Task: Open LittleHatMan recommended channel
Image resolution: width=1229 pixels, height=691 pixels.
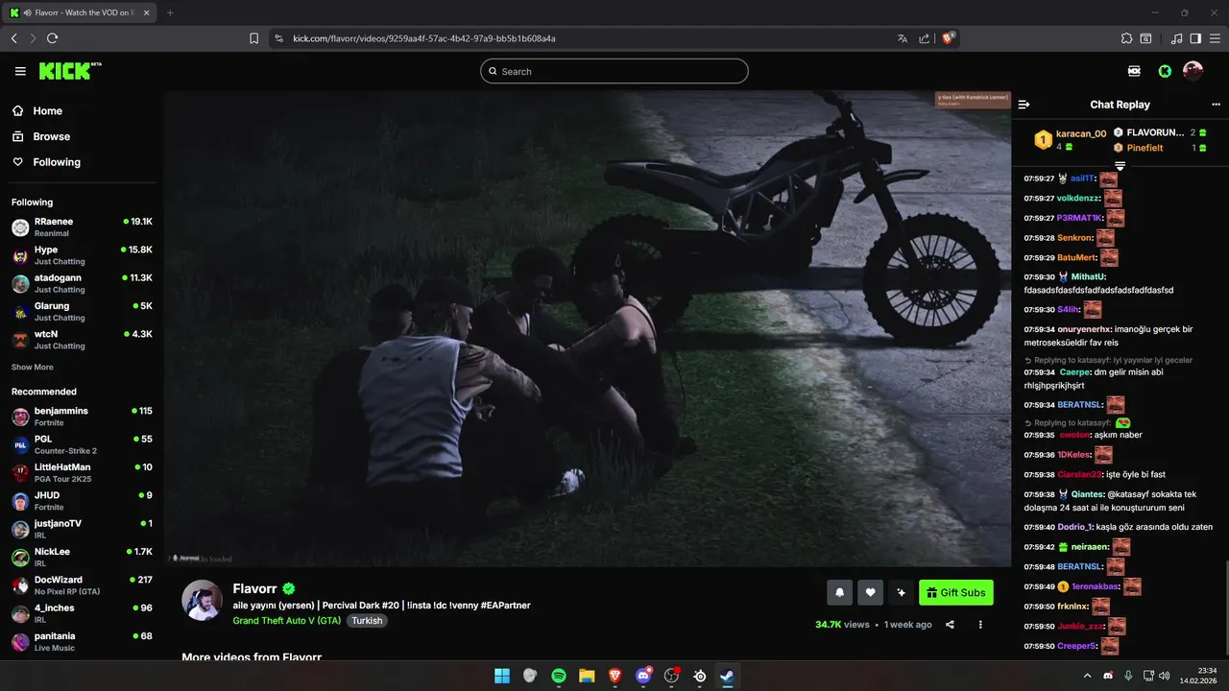Action: pos(83,472)
